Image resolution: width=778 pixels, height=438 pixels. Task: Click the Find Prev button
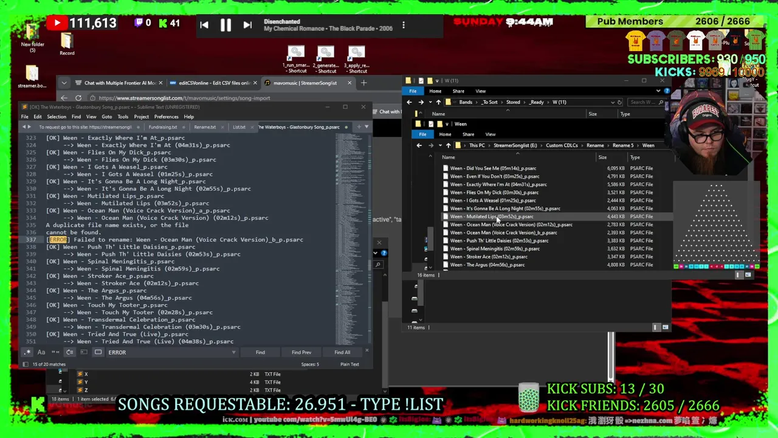click(301, 352)
